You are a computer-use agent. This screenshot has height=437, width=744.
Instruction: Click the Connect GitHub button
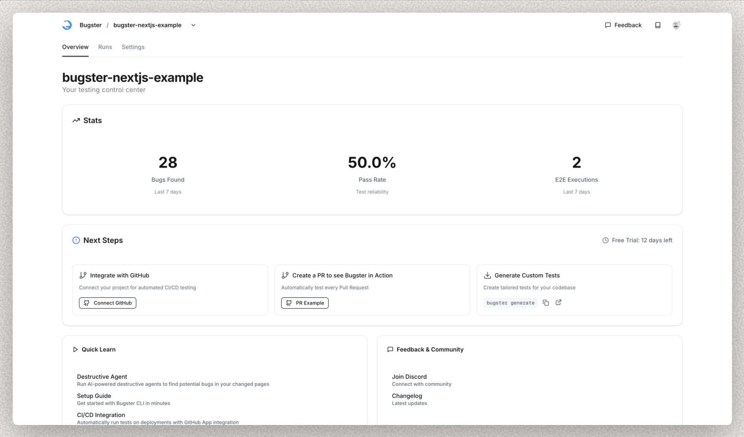[108, 303]
